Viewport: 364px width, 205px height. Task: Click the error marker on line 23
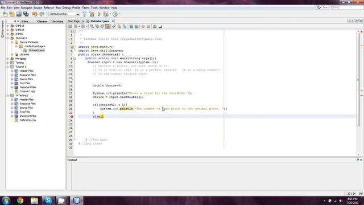(72, 116)
